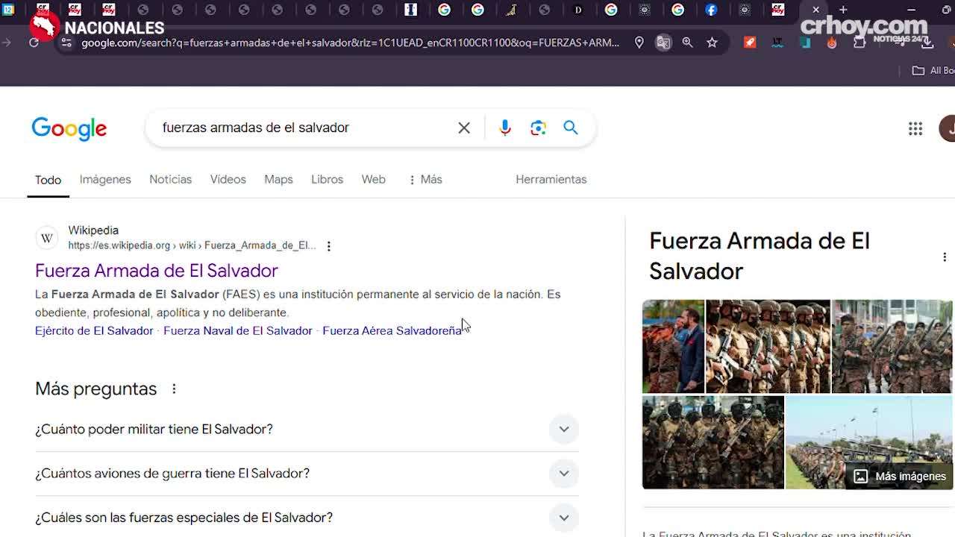Open the 'Fuerza Naval de El Salvador' sublink

[x=237, y=330]
